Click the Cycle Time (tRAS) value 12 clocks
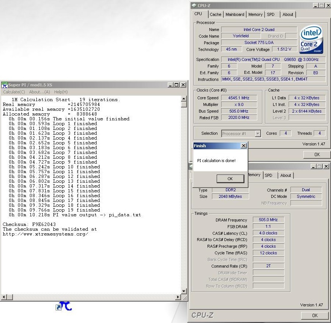This screenshot has width=331, height=323. (268, 253)
